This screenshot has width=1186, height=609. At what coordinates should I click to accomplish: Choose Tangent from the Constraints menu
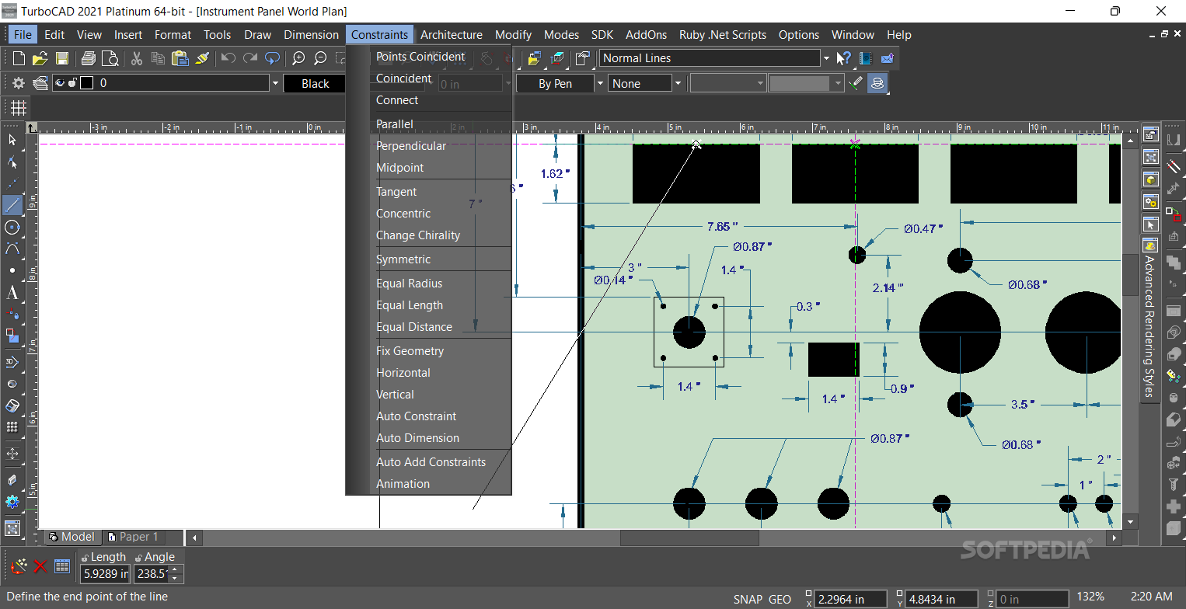click(396, 192)
